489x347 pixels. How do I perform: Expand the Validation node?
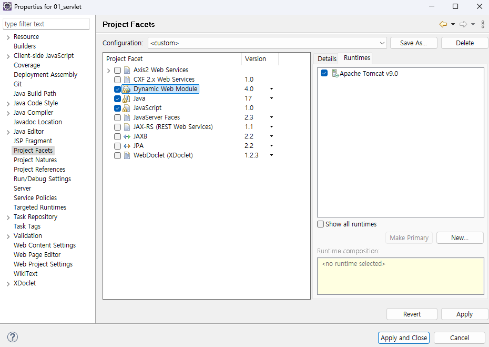(8, 237)
